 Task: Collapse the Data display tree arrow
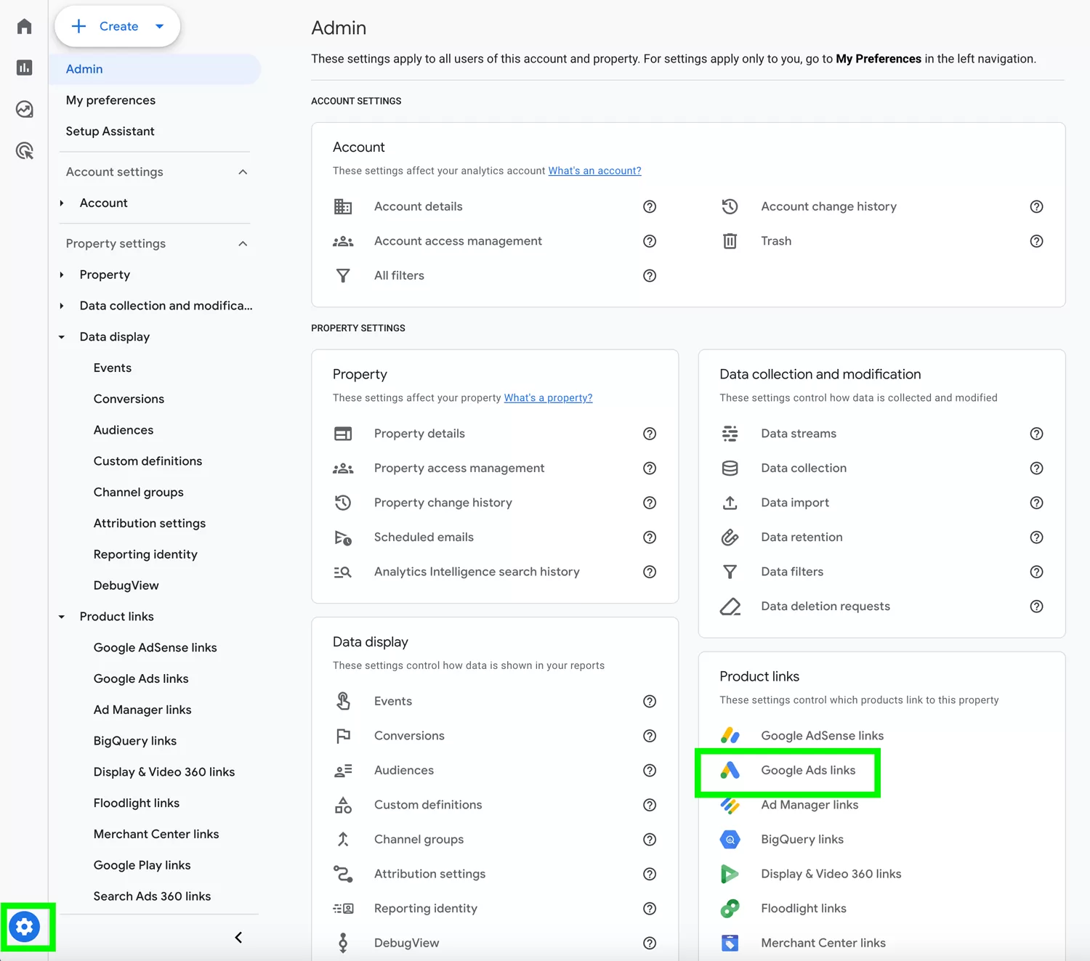pos(62,337)
